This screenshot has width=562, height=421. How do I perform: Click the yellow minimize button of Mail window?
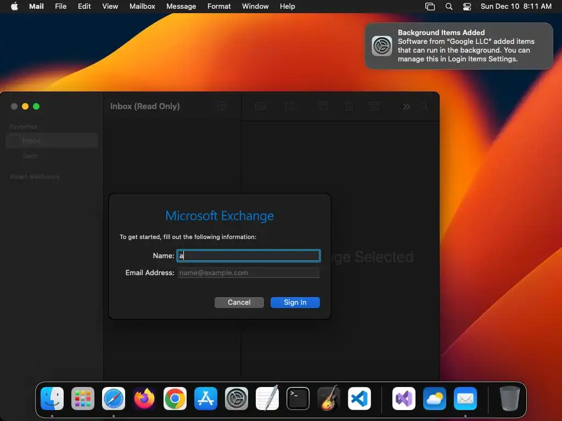[25, 106]
